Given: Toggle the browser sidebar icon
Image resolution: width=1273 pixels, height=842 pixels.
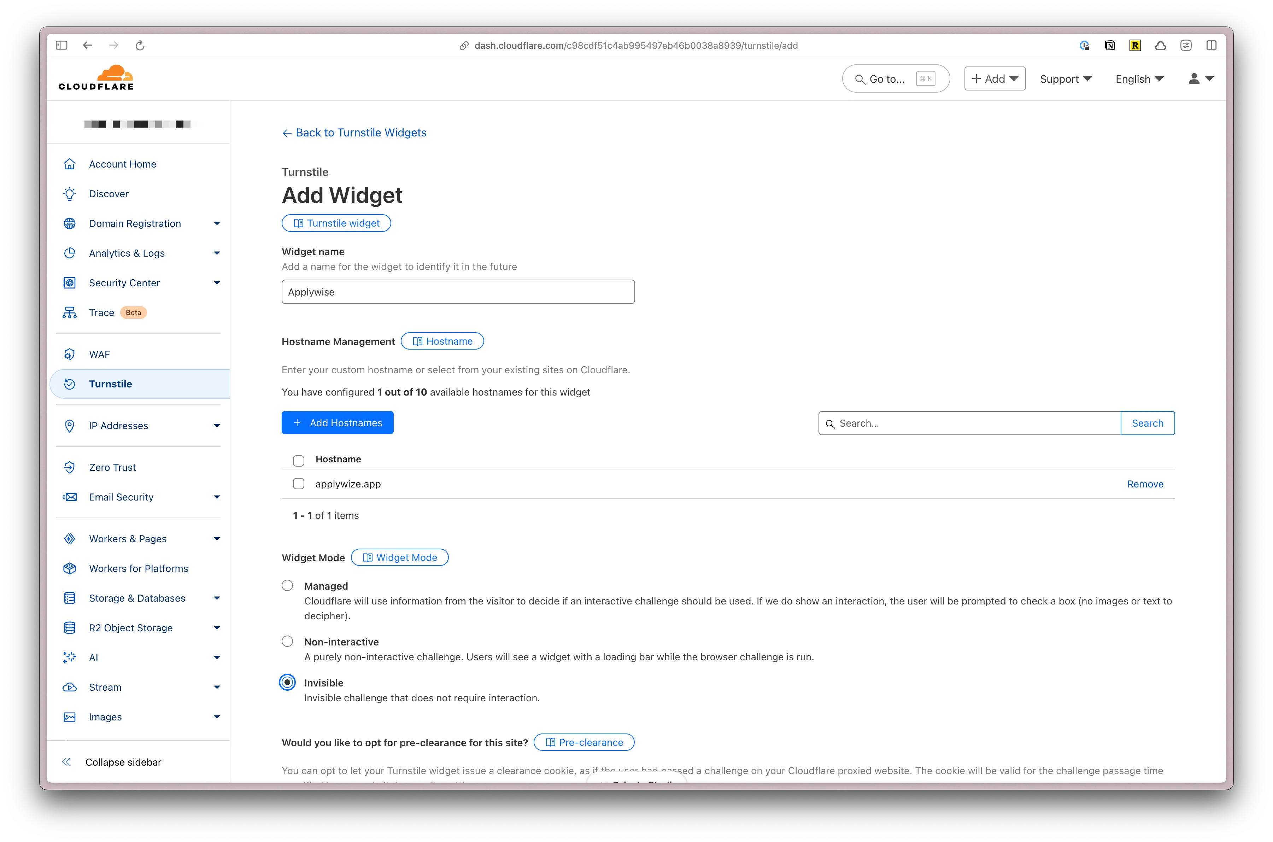Looking at the screenshot, I should (62, 45).
